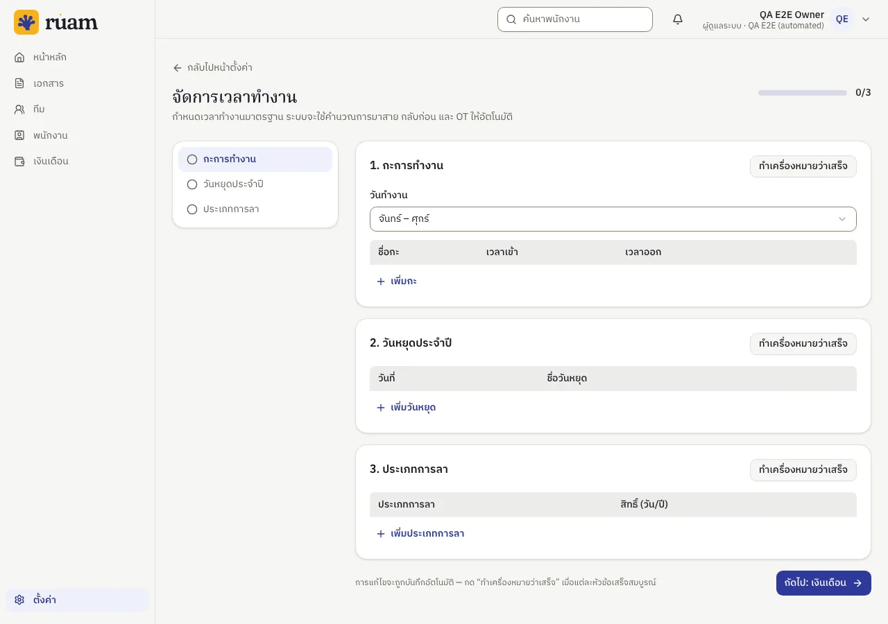Click the เพิ่มวันหยุด add holiday link
Image resolution: width=888 pixels, height=624 pixels.
[406, 408]
